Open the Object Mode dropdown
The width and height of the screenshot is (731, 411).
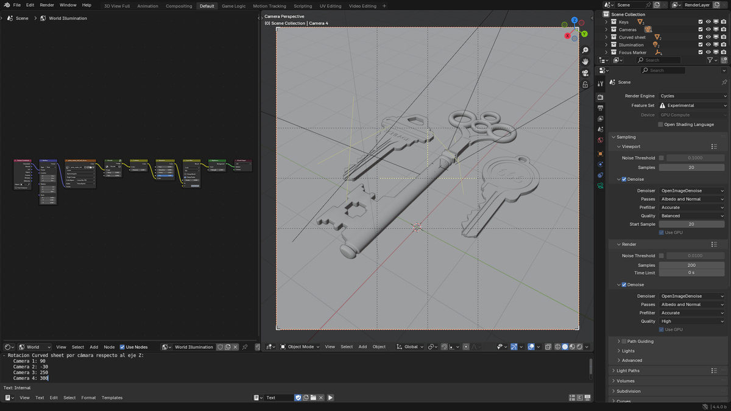(300, 346)
